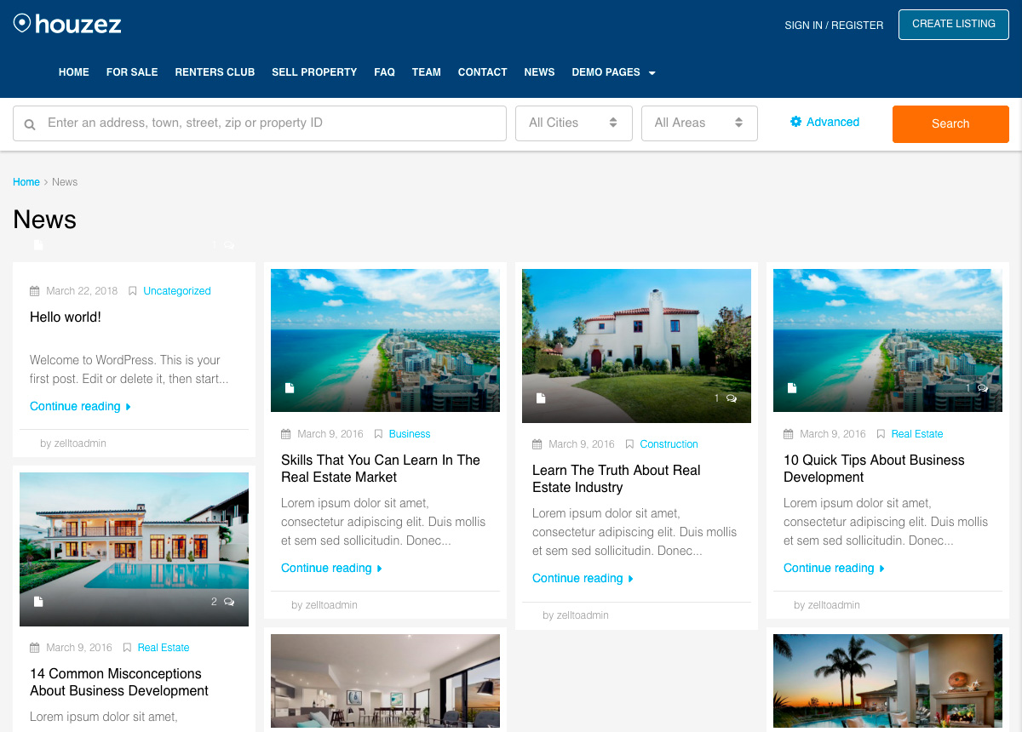The image size is (1022, 732).
Task: Open the Contact menu item
Action: (x=483, y=72)
